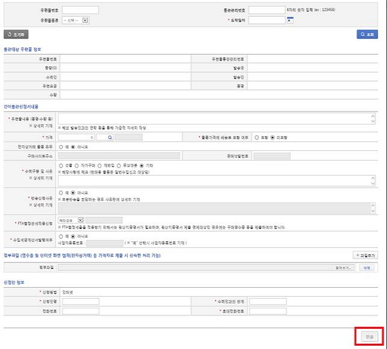This screenshot has height=349, width=387.
Task: Open the FTA협정관세적용신청 dropdown
Action: click(75, 221)
